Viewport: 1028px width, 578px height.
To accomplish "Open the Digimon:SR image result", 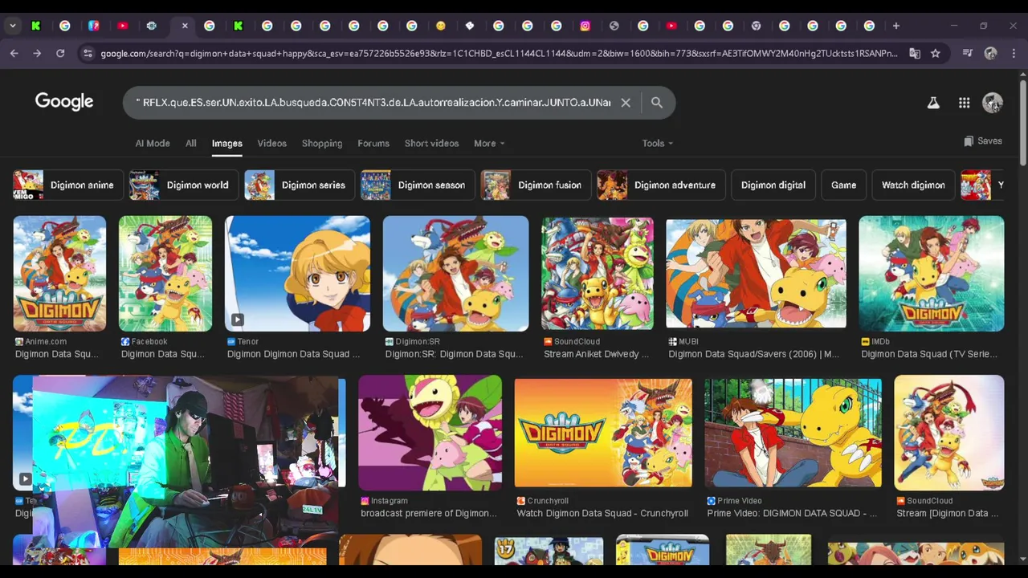I will pyautogui.click(x=455, y=274).
